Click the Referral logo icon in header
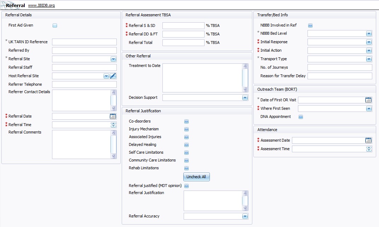The image size is (379, 227). (3, 5)
